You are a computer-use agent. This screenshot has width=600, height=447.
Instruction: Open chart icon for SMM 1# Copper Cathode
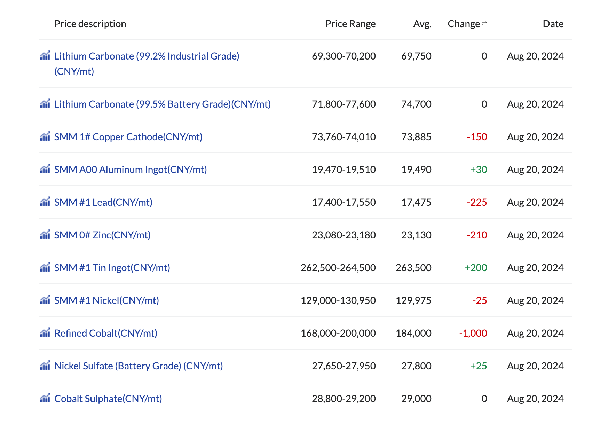45,136
